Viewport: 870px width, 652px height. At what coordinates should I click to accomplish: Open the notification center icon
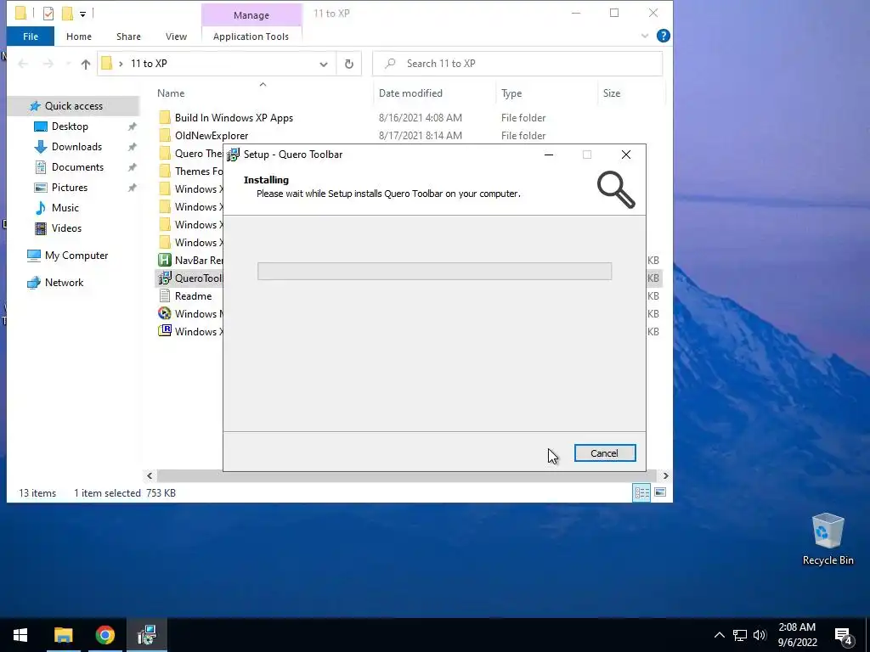pyautogui.click(x=844, y=636)
